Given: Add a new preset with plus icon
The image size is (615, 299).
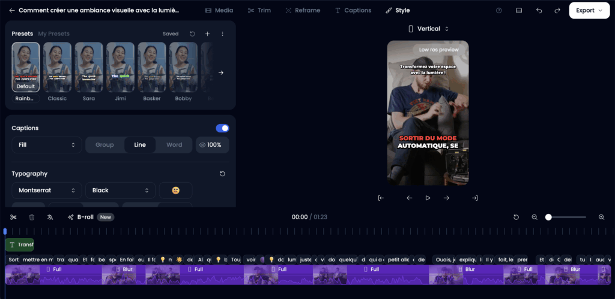Looking at the screenshot, I should click(x=207, y=34).
